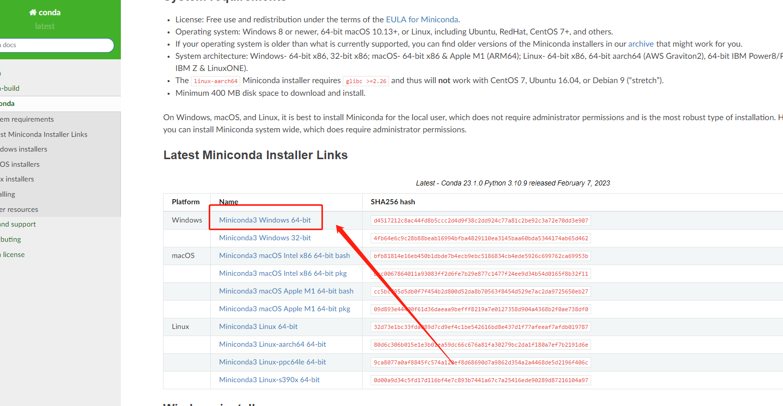Open Help and support sidebar entry
The image size is (783, 406).
[60, 224]
